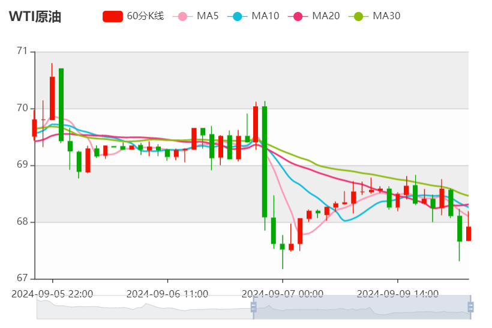
Task: Click the tall green candle peaking near 70.7
Action: coord(61,105)
